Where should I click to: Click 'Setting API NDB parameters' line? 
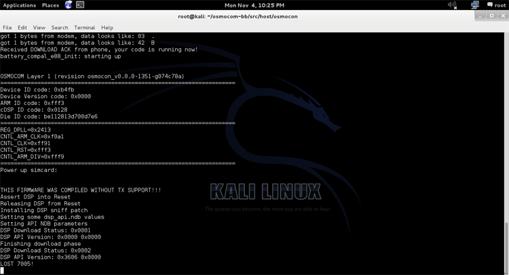44,224
